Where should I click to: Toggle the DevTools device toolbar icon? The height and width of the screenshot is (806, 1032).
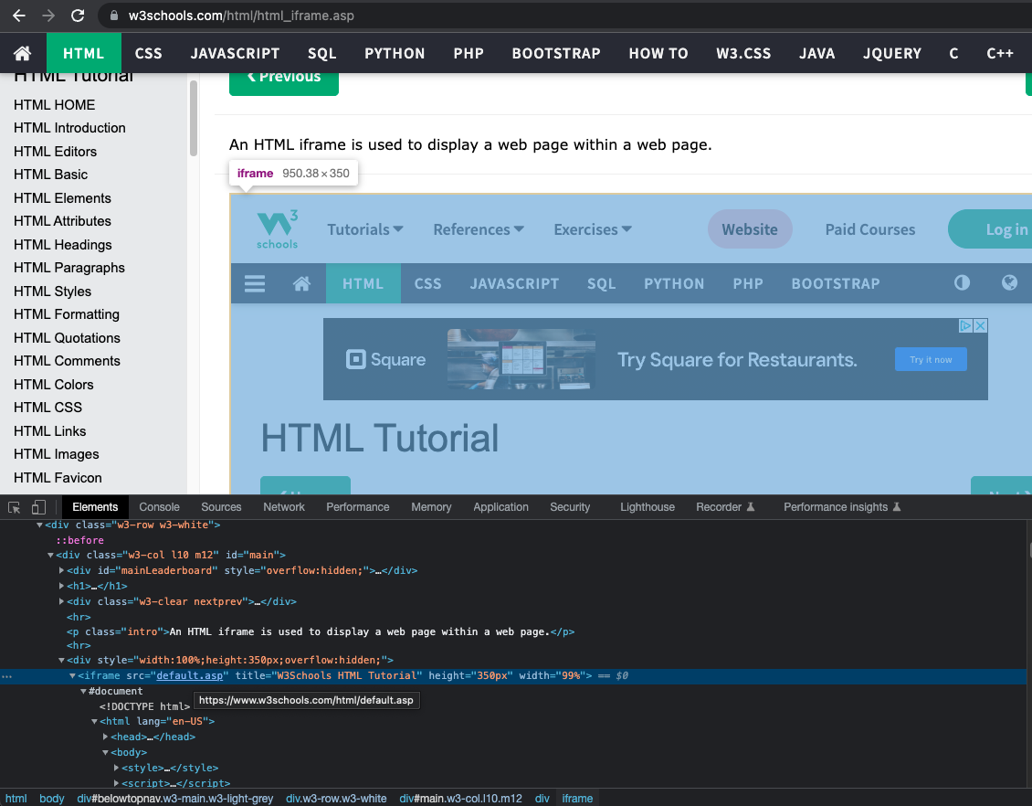tap(39, 507)
